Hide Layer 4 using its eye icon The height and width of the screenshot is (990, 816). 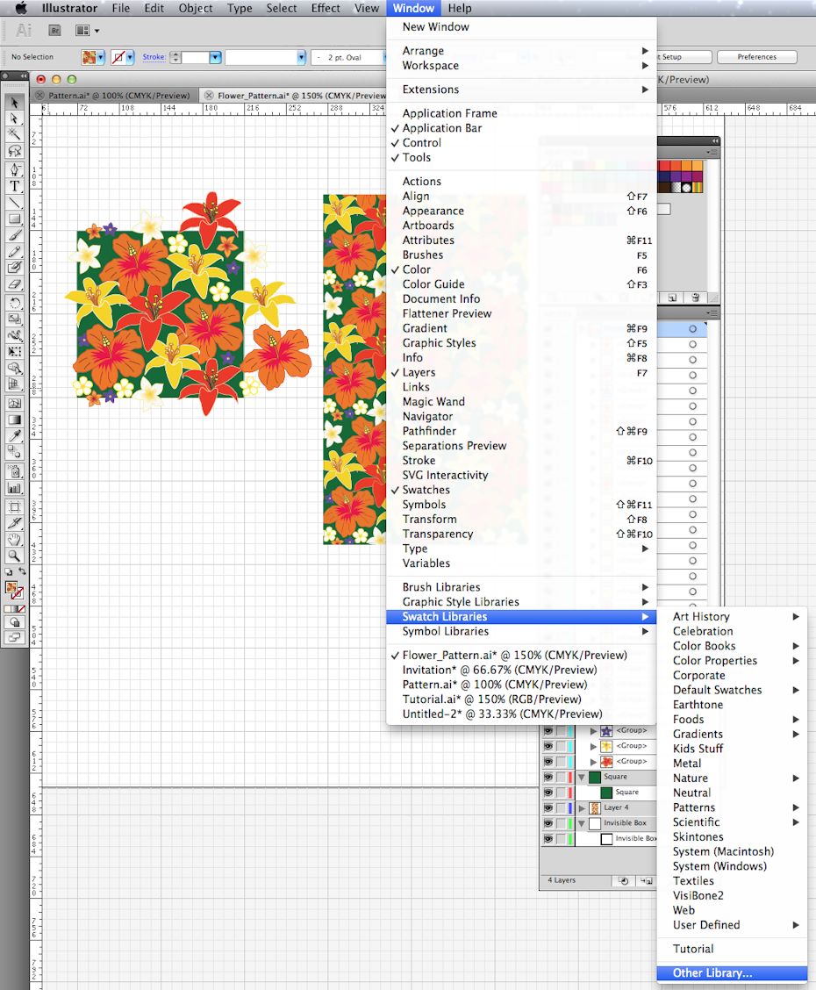[548, 807]
